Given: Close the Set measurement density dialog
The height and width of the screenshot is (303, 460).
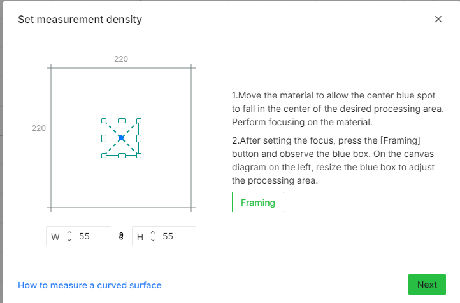Looking at the screenshot, I should tap(438, 19).
